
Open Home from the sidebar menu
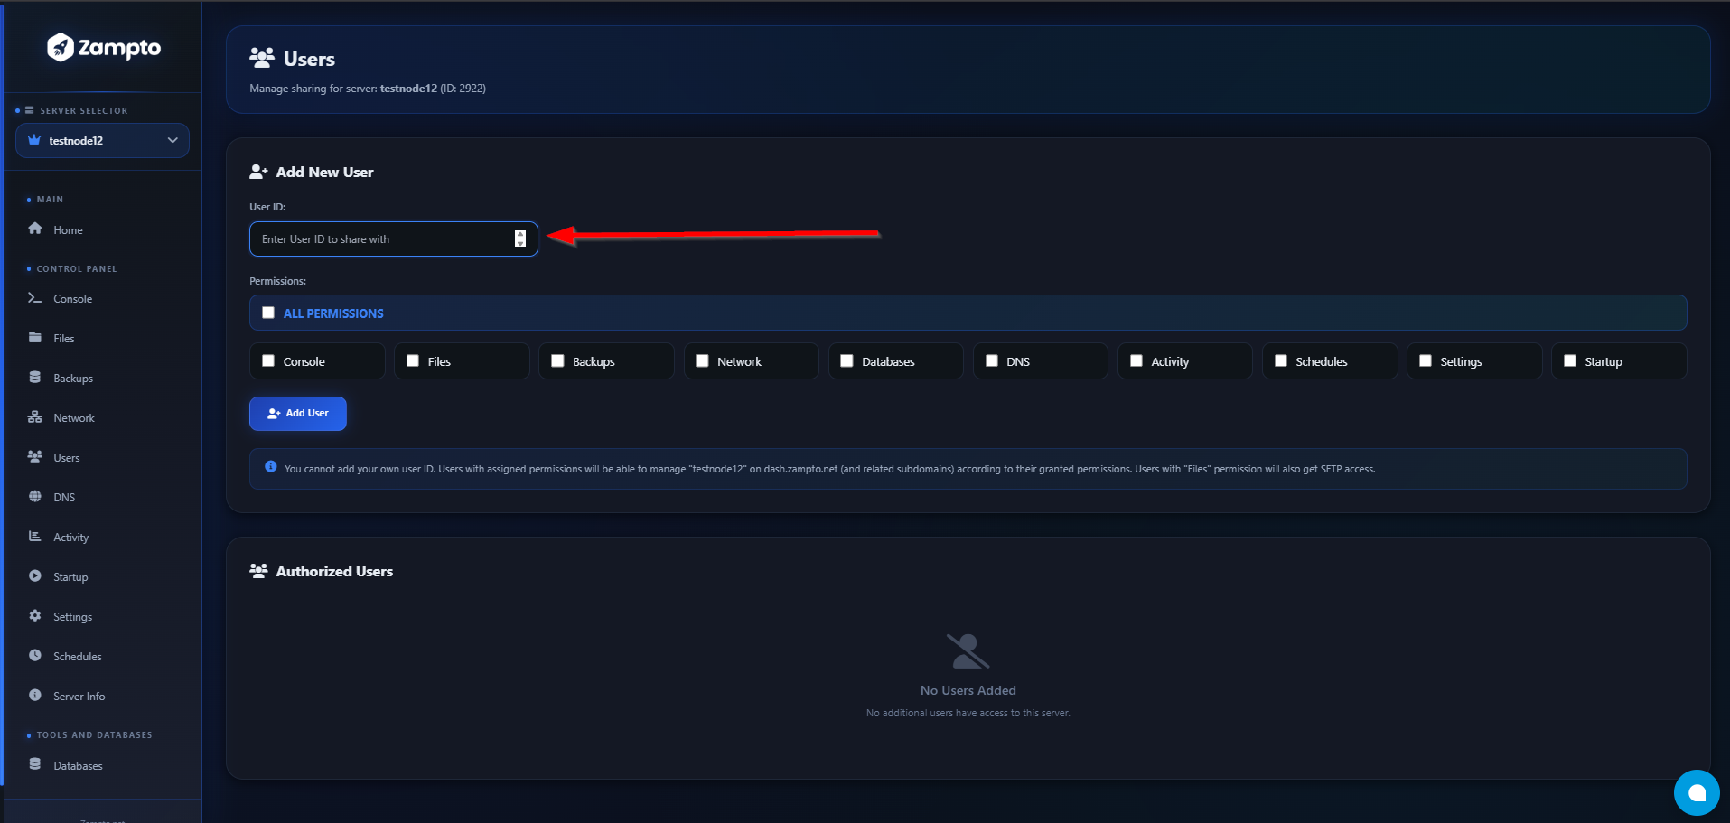(x=68, y=230)
